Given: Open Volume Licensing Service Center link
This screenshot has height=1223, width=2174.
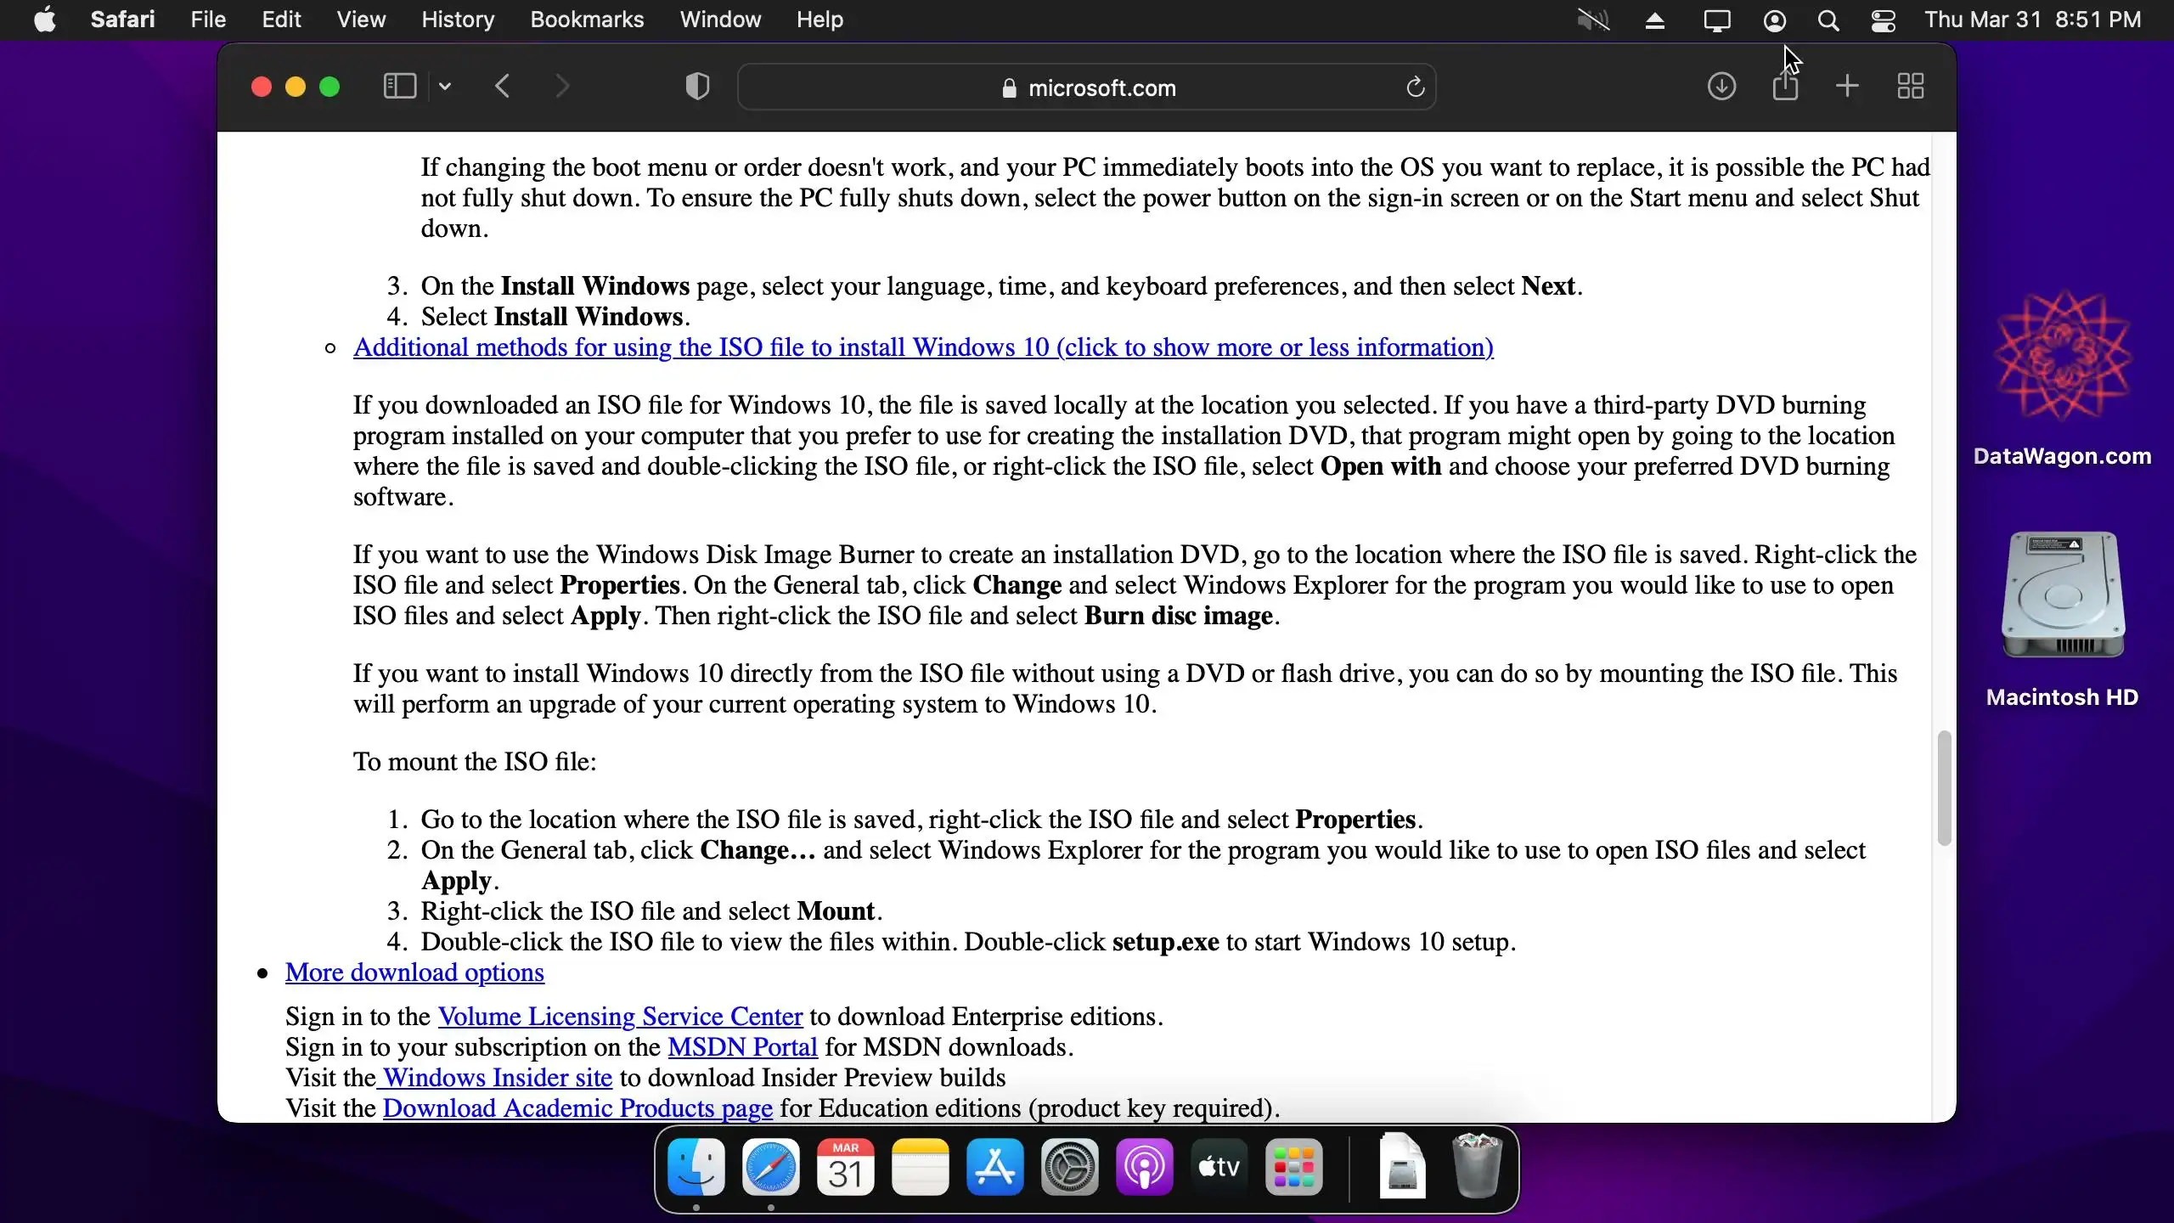Looking at the screenshot, I should 620,1017.
